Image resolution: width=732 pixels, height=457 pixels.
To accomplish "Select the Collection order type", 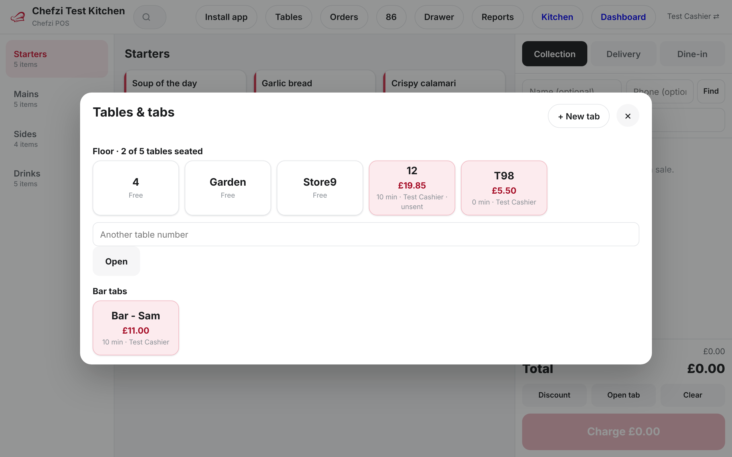I will [554, 54].
